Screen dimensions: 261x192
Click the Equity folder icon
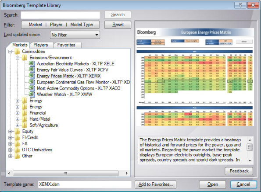(17, 131)
